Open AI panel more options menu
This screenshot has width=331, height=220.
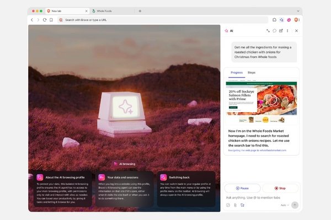[287, 31]
